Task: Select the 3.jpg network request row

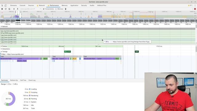Action: (98, 35)
